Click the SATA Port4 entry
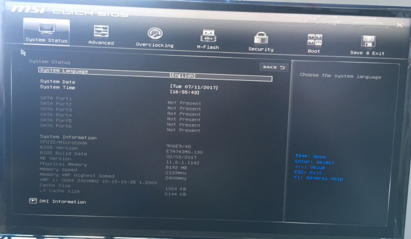 56,114
